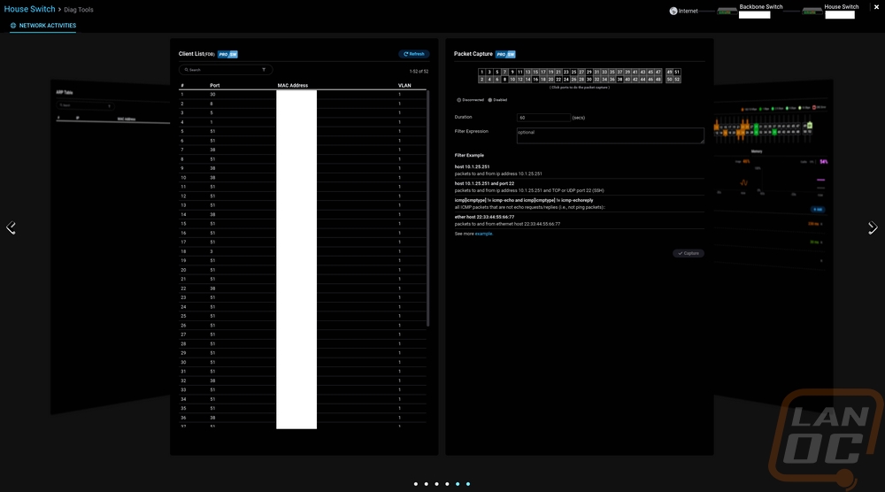Open the 'example' filter link
The image size is (885, 492).
(x=483, y=234)
